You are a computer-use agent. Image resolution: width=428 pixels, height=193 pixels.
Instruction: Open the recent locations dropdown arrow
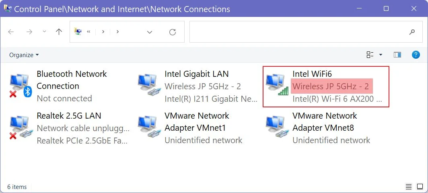point(44,32)
